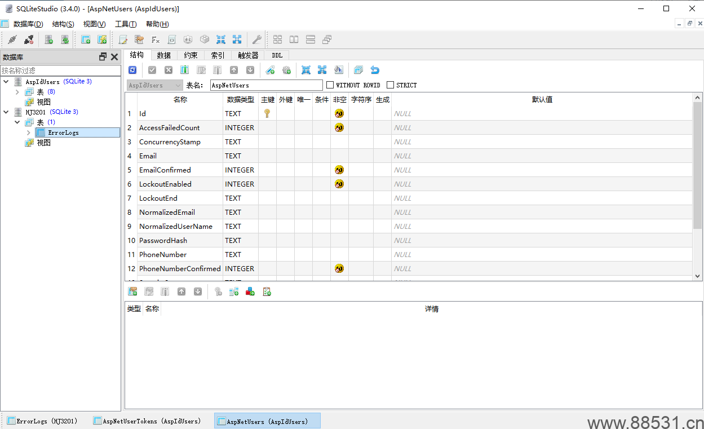
Task: Click the add database icon
Action: (x=49, y=39)
